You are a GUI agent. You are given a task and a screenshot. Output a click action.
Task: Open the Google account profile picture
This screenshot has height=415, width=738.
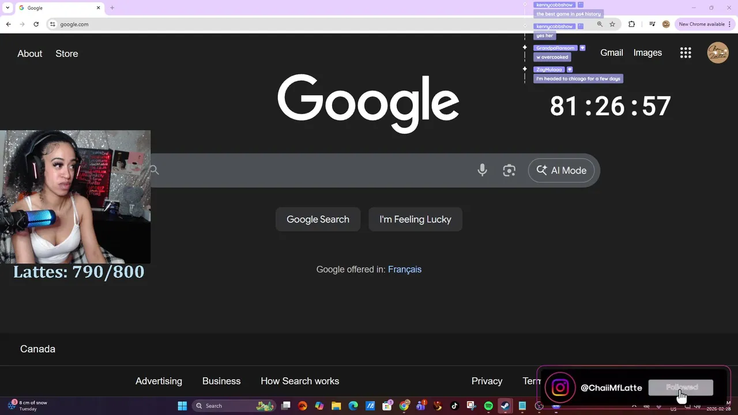tap(718, 52)
